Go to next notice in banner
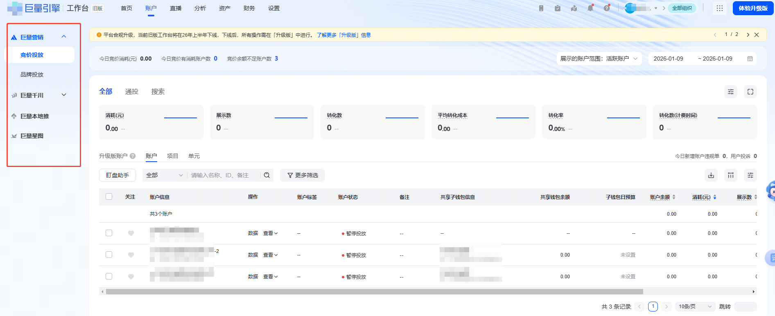 [x=748, y=35]
